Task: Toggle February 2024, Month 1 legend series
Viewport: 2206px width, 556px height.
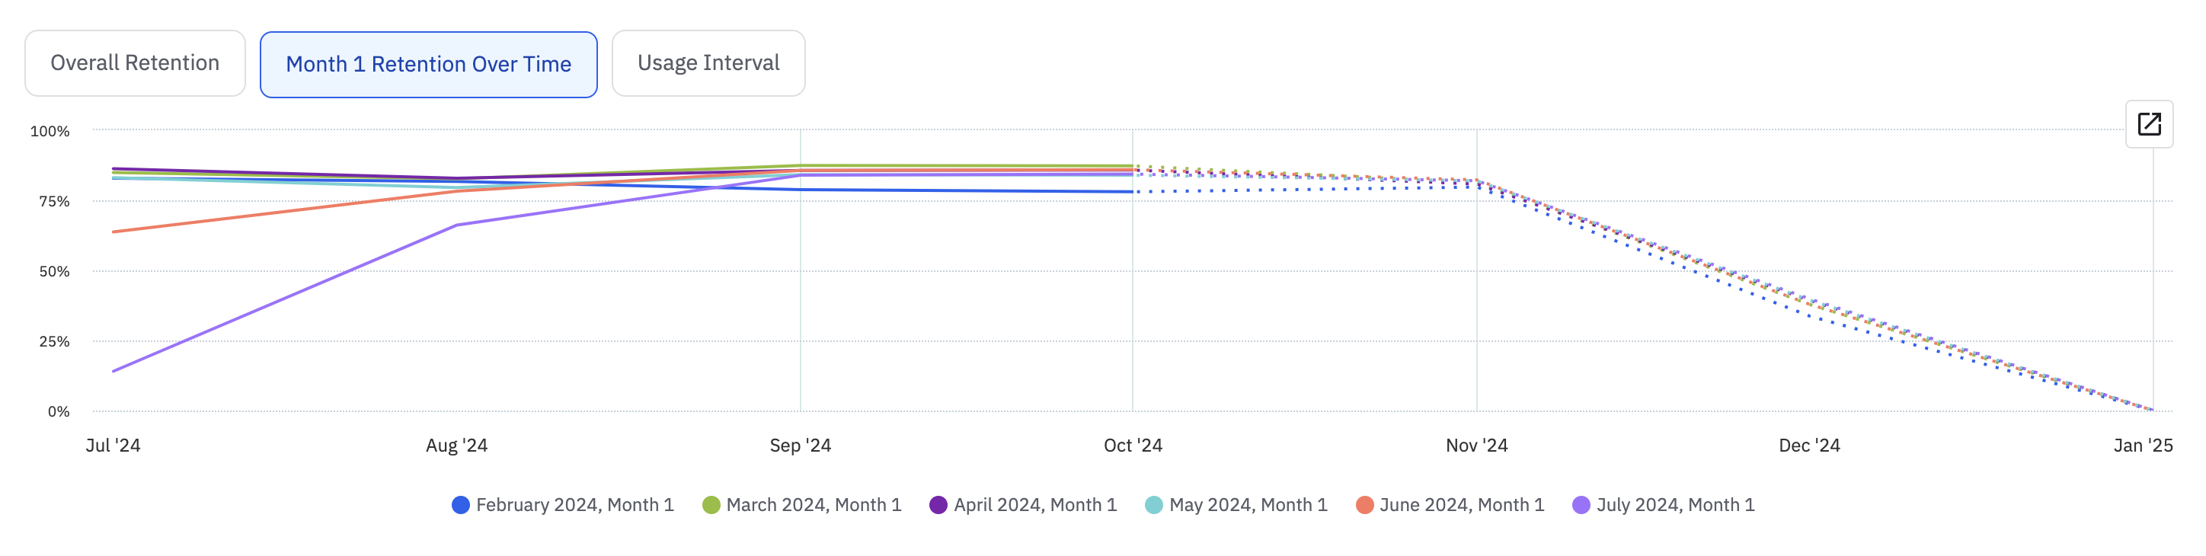Action: pyautogui.click(x=563, y=505)
